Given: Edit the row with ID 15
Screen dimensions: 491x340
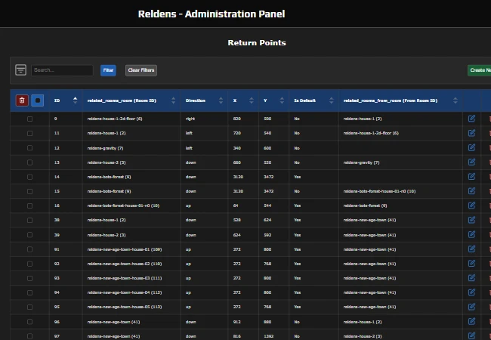Looking at the screenshot, I should [x=471, y=191].
